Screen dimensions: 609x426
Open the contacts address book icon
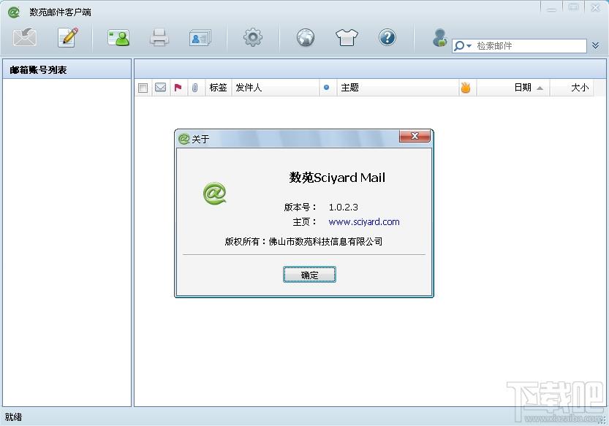click(118, 38)
